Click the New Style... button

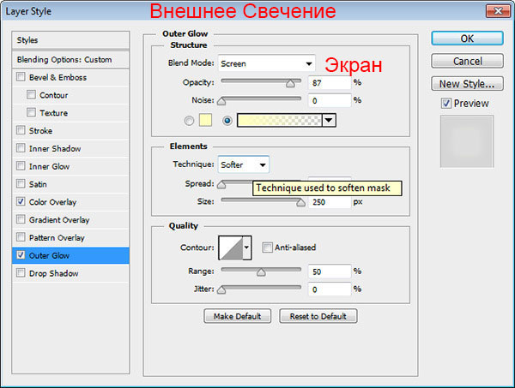pos(467,84)
